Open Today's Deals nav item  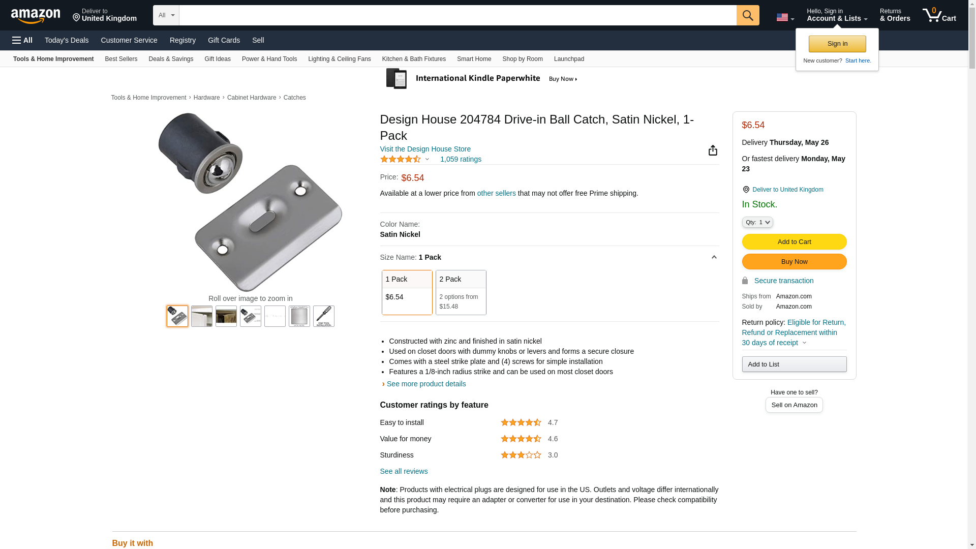pyautogui.click(x=67, y=40)
